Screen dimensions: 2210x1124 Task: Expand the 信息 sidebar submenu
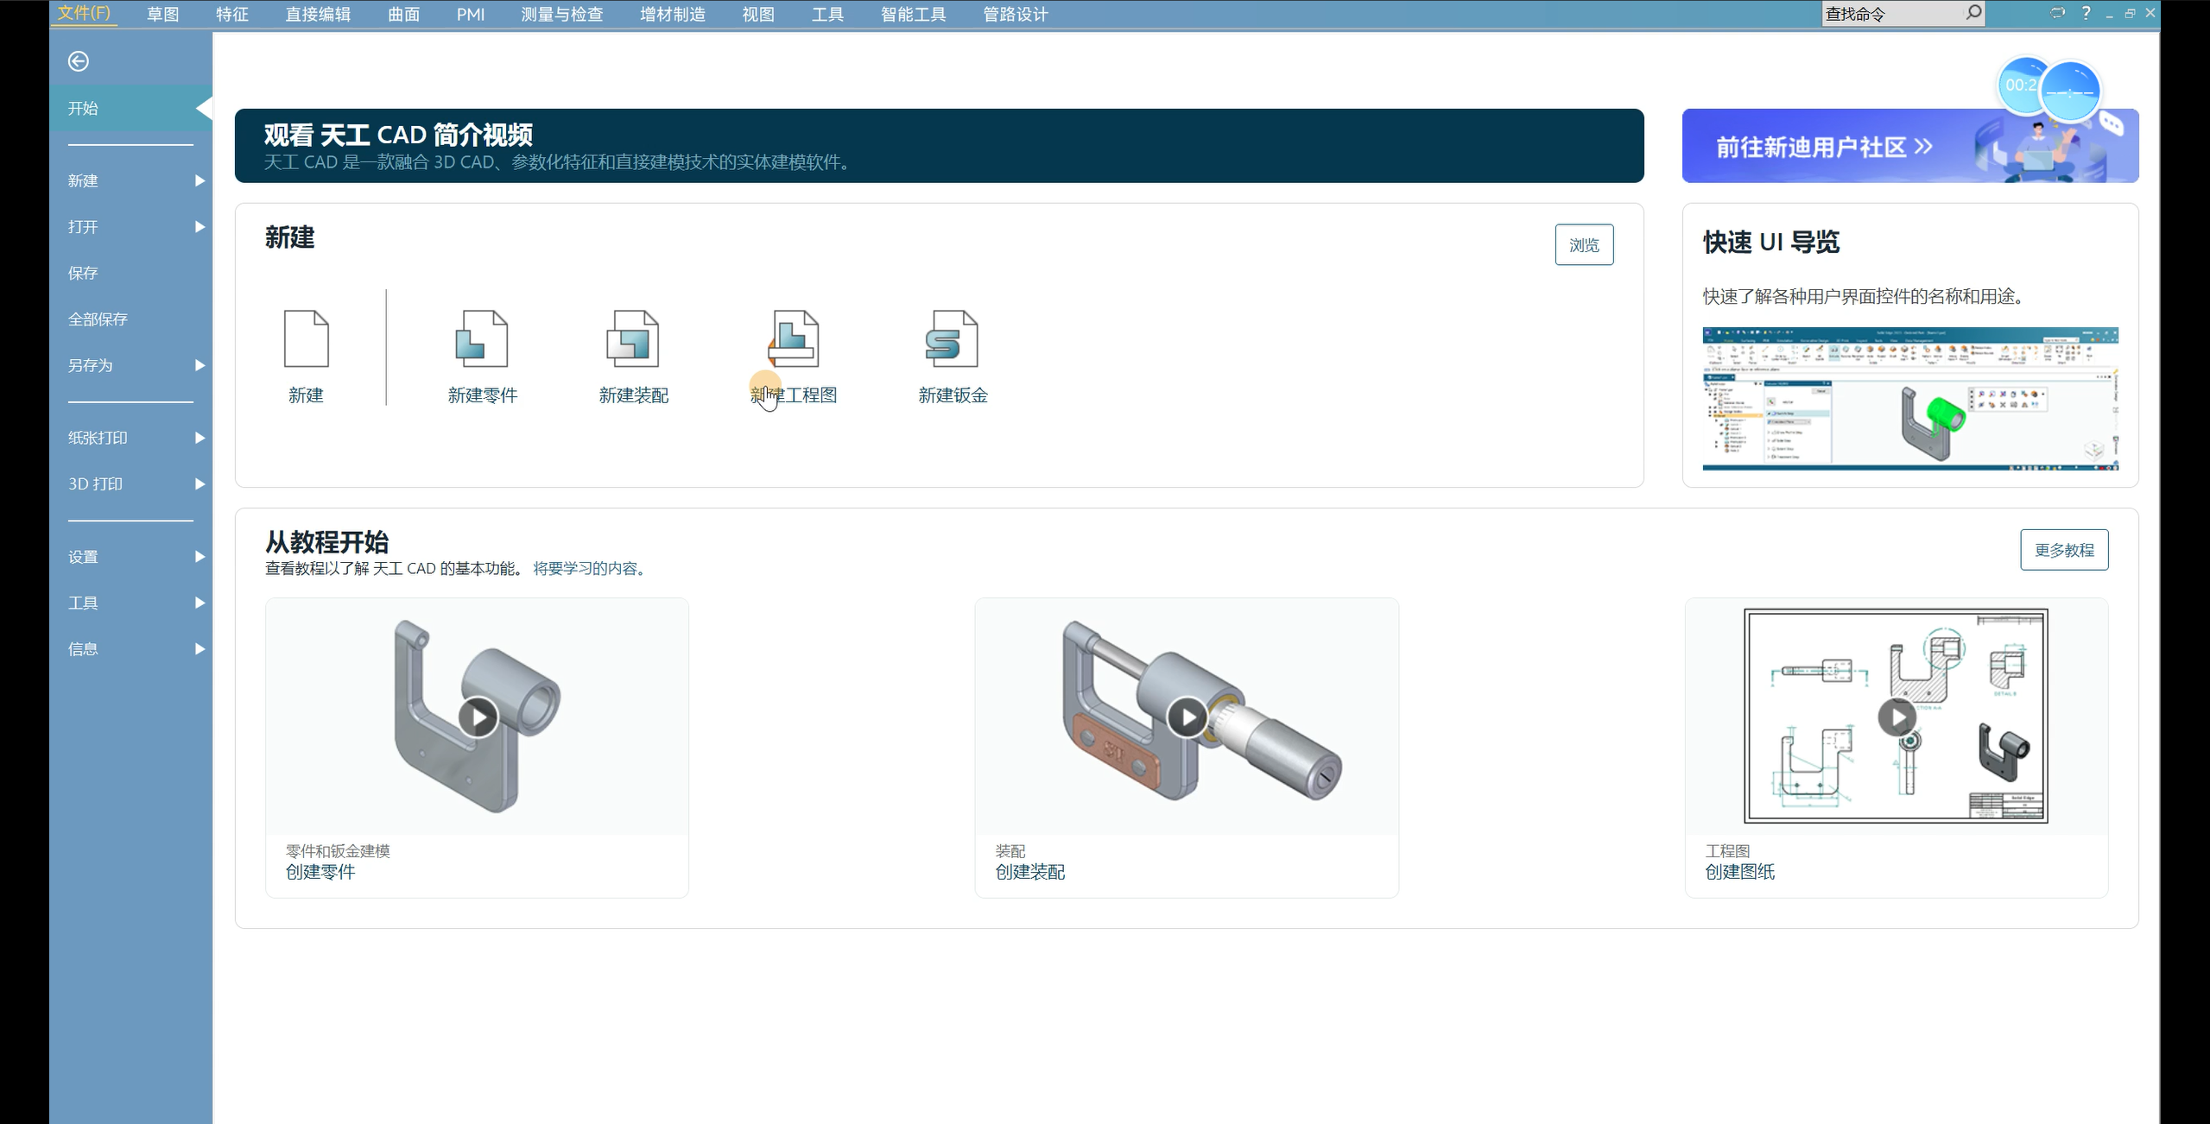[x=199, y=648]
